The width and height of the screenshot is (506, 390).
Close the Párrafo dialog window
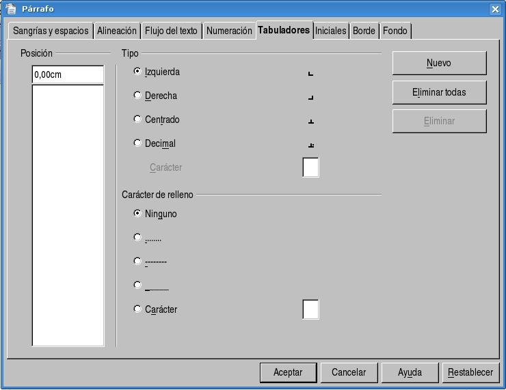pyautogui.click(x=495, y=9)
